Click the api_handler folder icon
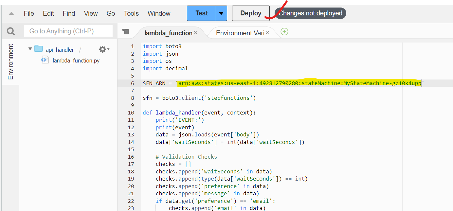The height and width of the screenshot is (211, 453). pos(39,49)
